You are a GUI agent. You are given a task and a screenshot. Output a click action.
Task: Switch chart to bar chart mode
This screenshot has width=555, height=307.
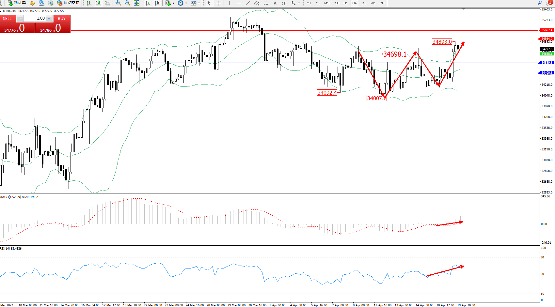[x=89, y=3]
